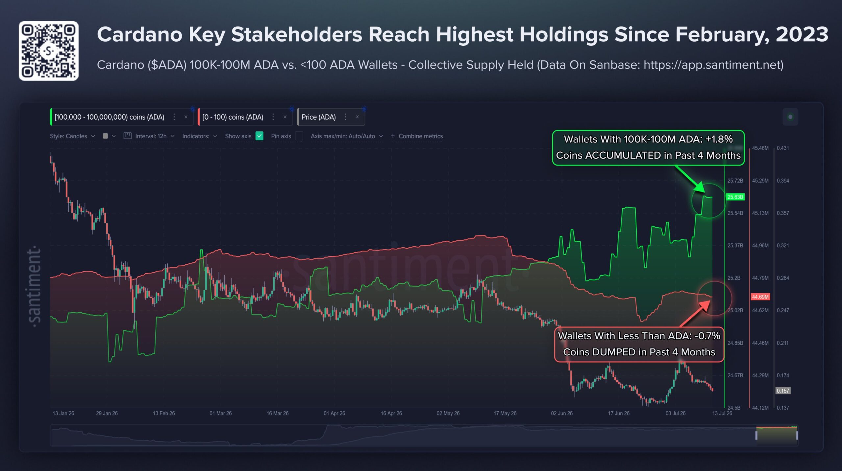Click the 25.72B axis label
Image resolution: width=842 pixels, height=471 pixels.
[735, 181]
